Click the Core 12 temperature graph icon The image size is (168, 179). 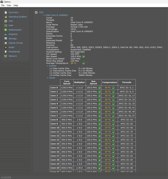(x=113, y=136)
